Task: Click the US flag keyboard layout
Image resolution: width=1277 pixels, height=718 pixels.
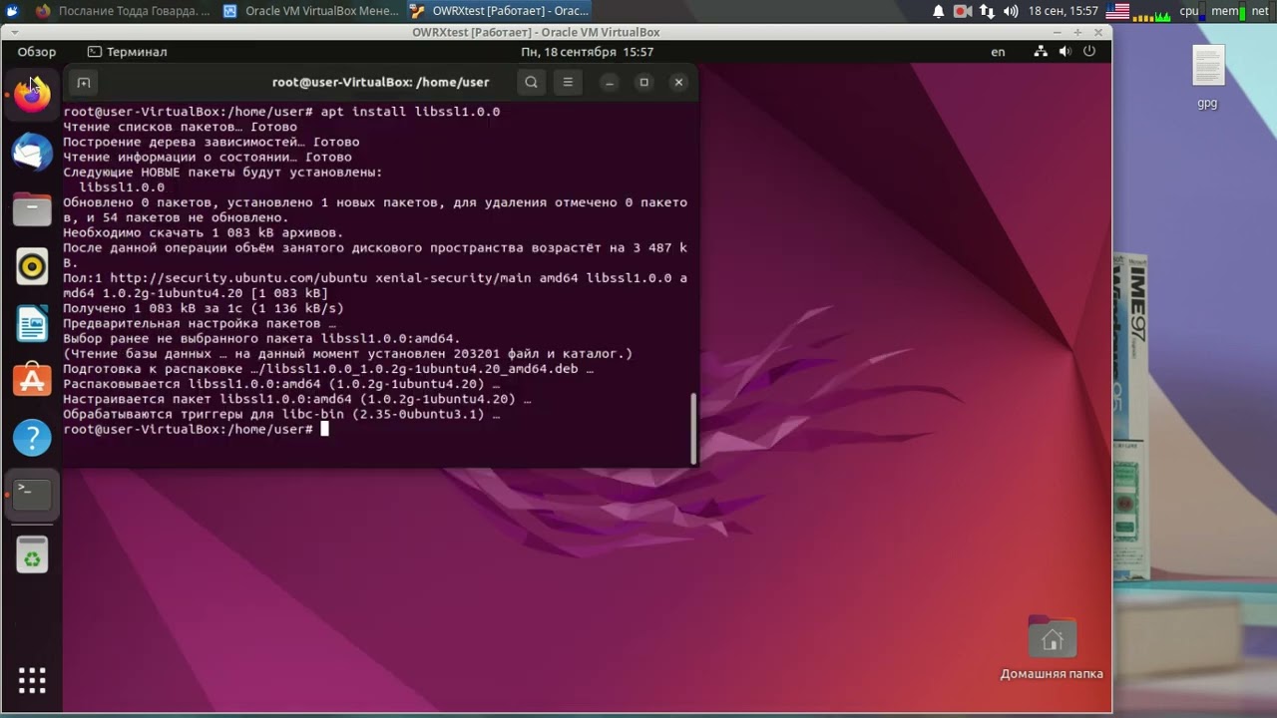Action: (x=1117, y=11)
